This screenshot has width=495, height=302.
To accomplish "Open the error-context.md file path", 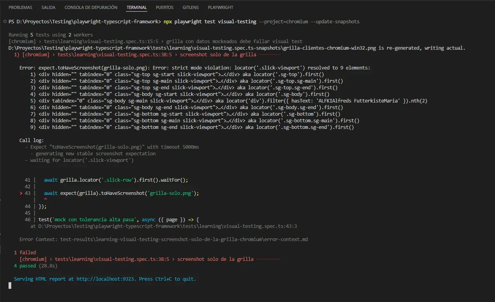I will click(184, 239).
